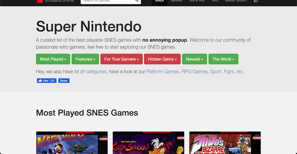Show the Newest » games

pos(194,59)
